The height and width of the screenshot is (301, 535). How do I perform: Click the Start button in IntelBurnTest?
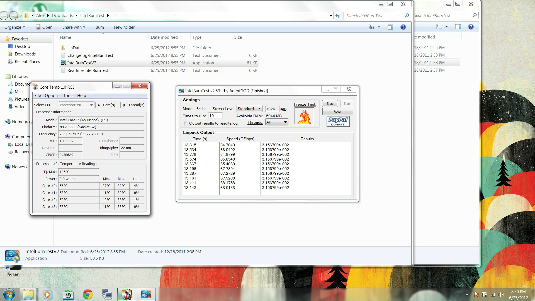(x=330, y=104)
